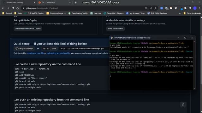The height and width of the screenshot is (113, 202).
Task: Select the SSH clone option
Action: pyautogui.click(x=54, y=49)
